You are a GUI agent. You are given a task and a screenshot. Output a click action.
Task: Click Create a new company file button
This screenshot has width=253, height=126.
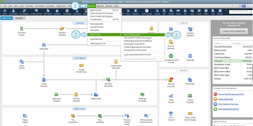pyautogui.click(x=234, y=31)
